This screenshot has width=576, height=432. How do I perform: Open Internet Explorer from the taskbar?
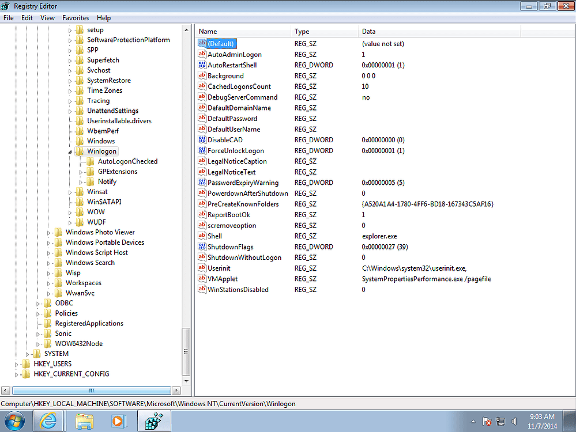[48, 421]
